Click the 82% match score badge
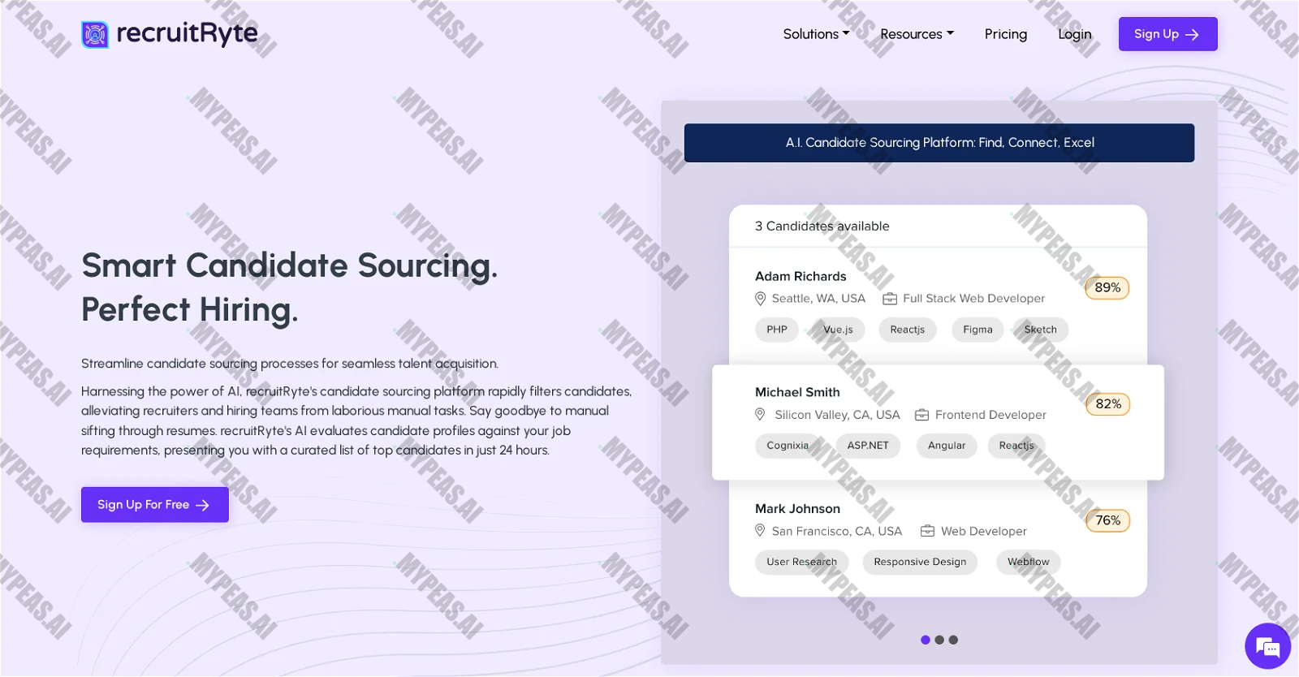This screenshot has height=677, width=1299. pyautogui.click(x=1108, y=404)
